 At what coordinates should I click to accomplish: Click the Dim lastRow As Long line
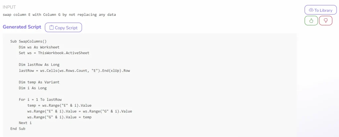coord(39,64)
